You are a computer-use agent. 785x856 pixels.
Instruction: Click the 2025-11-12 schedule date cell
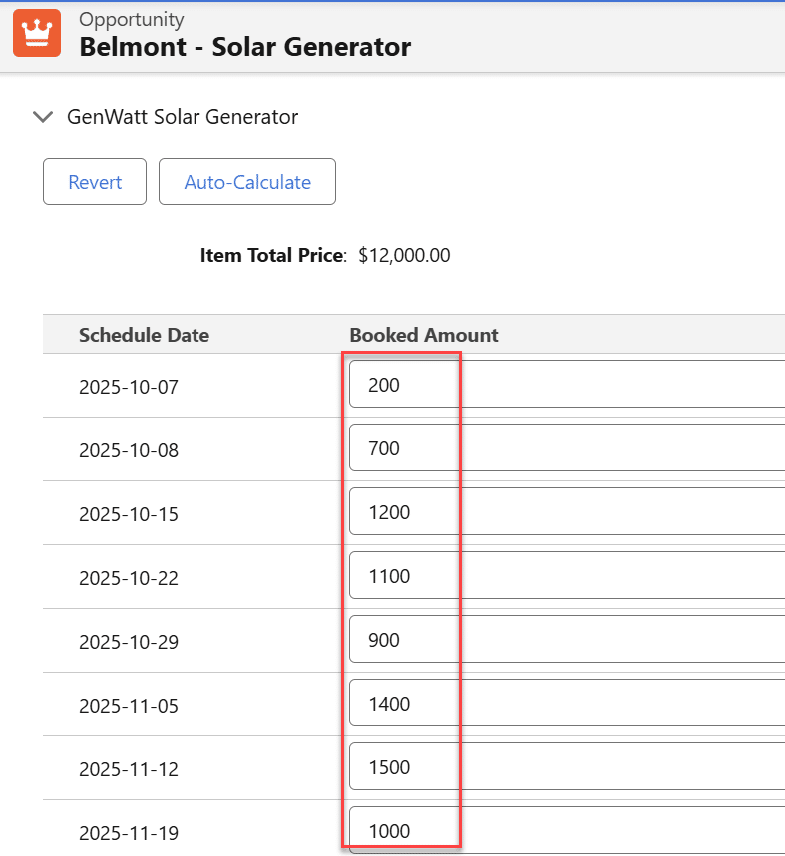pos(129,769)
